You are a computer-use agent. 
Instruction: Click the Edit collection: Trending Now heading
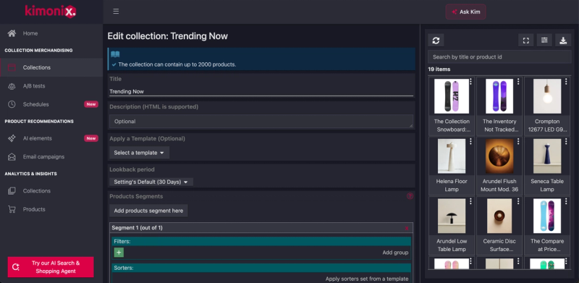click(x=168, y=36)
